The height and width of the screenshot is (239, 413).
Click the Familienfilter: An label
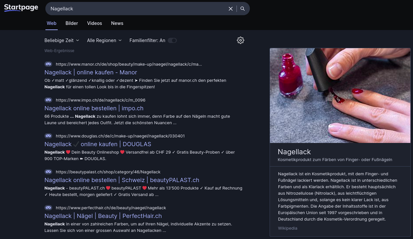(x=147, y=40)
